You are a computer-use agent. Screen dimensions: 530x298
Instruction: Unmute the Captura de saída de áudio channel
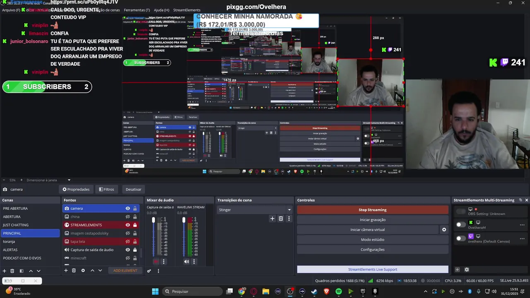click(x=156, y=262)
